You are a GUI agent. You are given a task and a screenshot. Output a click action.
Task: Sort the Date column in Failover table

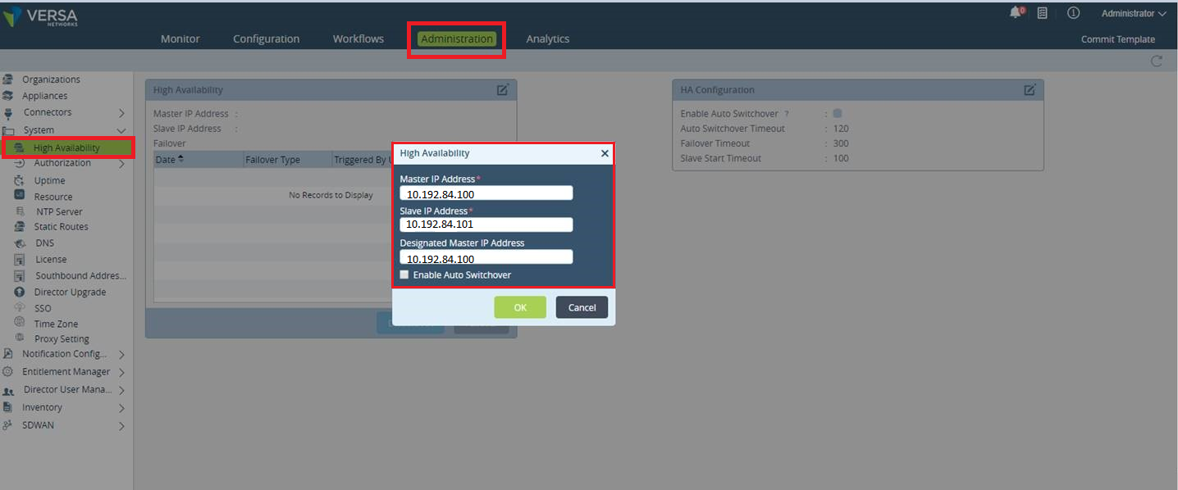168,159
